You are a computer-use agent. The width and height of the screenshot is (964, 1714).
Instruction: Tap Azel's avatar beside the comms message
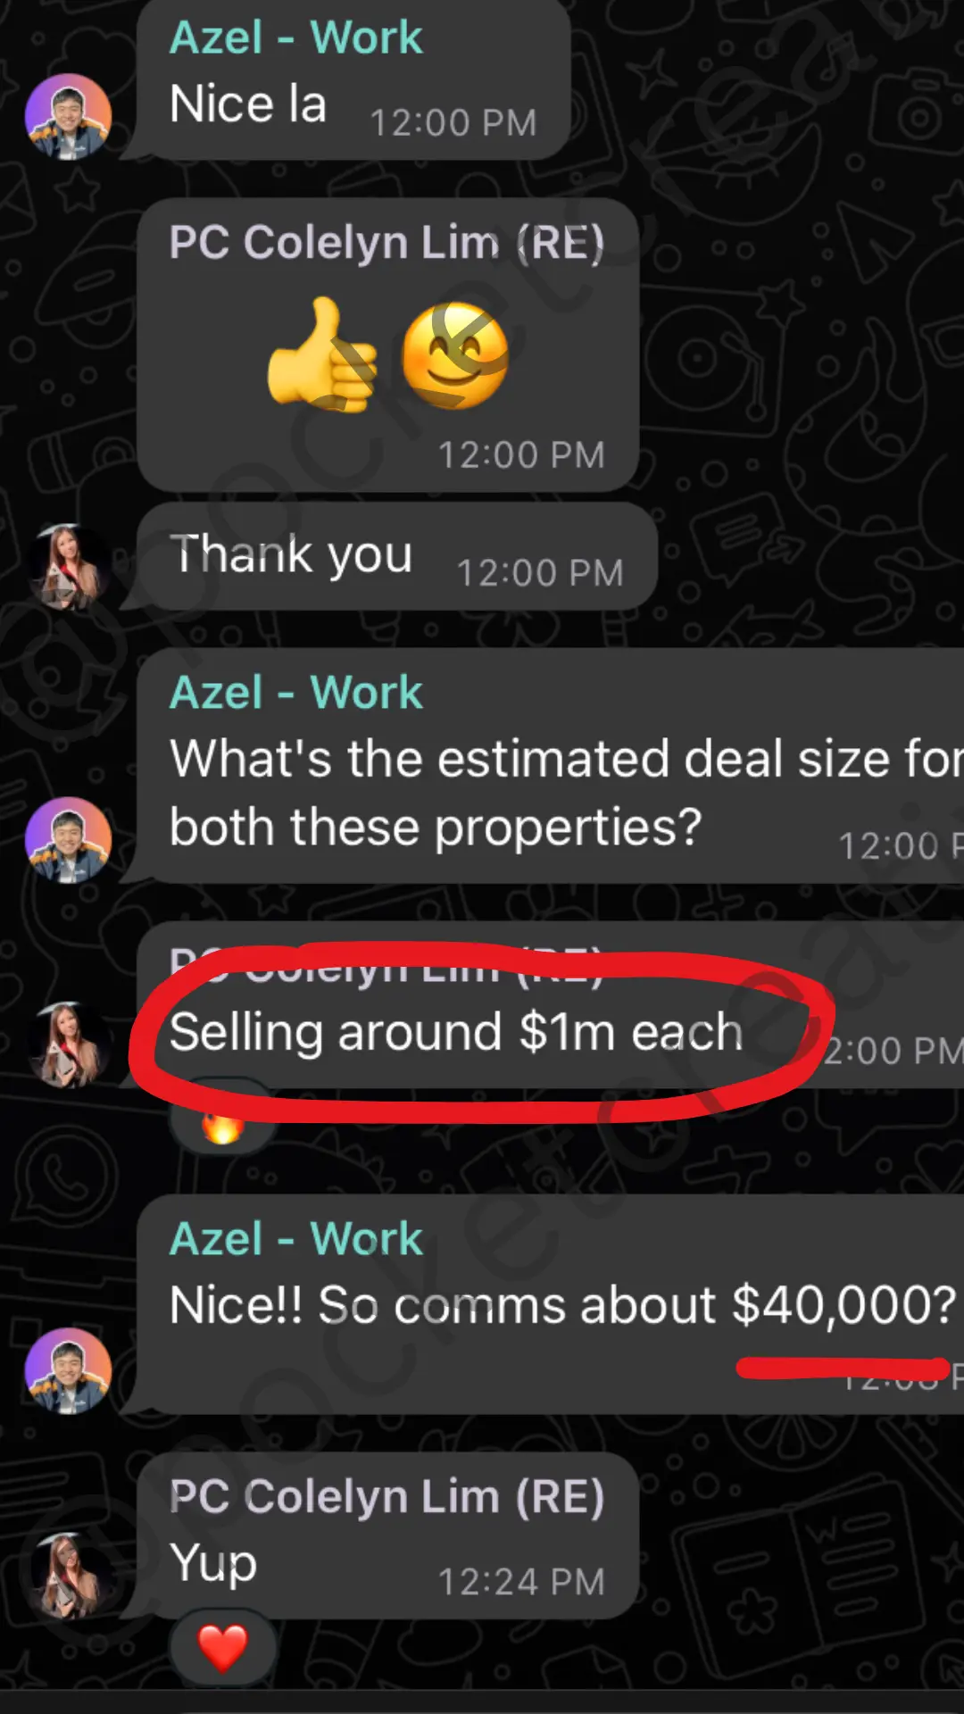pos(68,1371)
